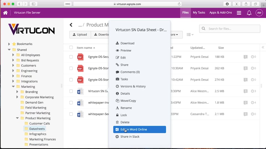The image size is (266, 149).
Task: Select checkbox for whitepaper-Inv file
Action: [71, 103]
